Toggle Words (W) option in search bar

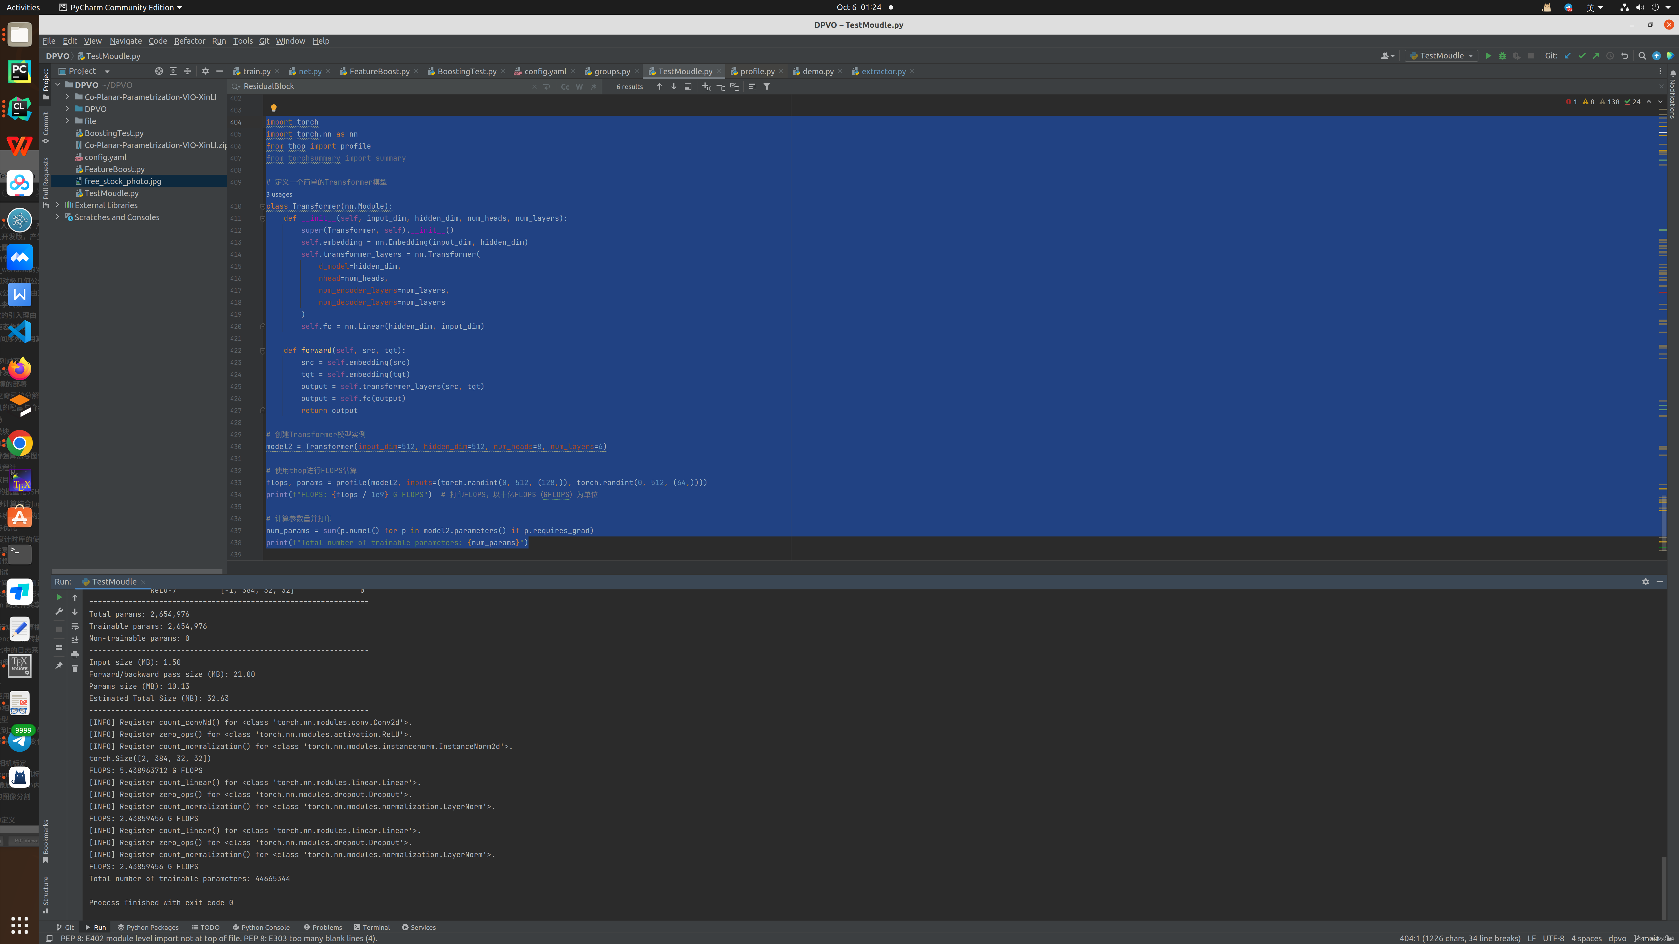pos(579,87)
